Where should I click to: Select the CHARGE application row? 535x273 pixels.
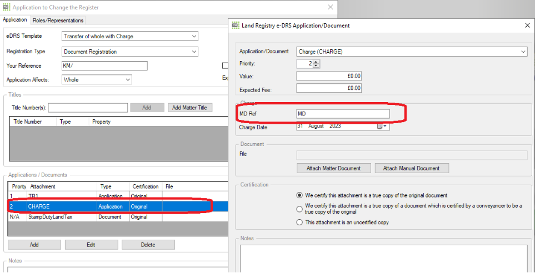coord(117,206)
